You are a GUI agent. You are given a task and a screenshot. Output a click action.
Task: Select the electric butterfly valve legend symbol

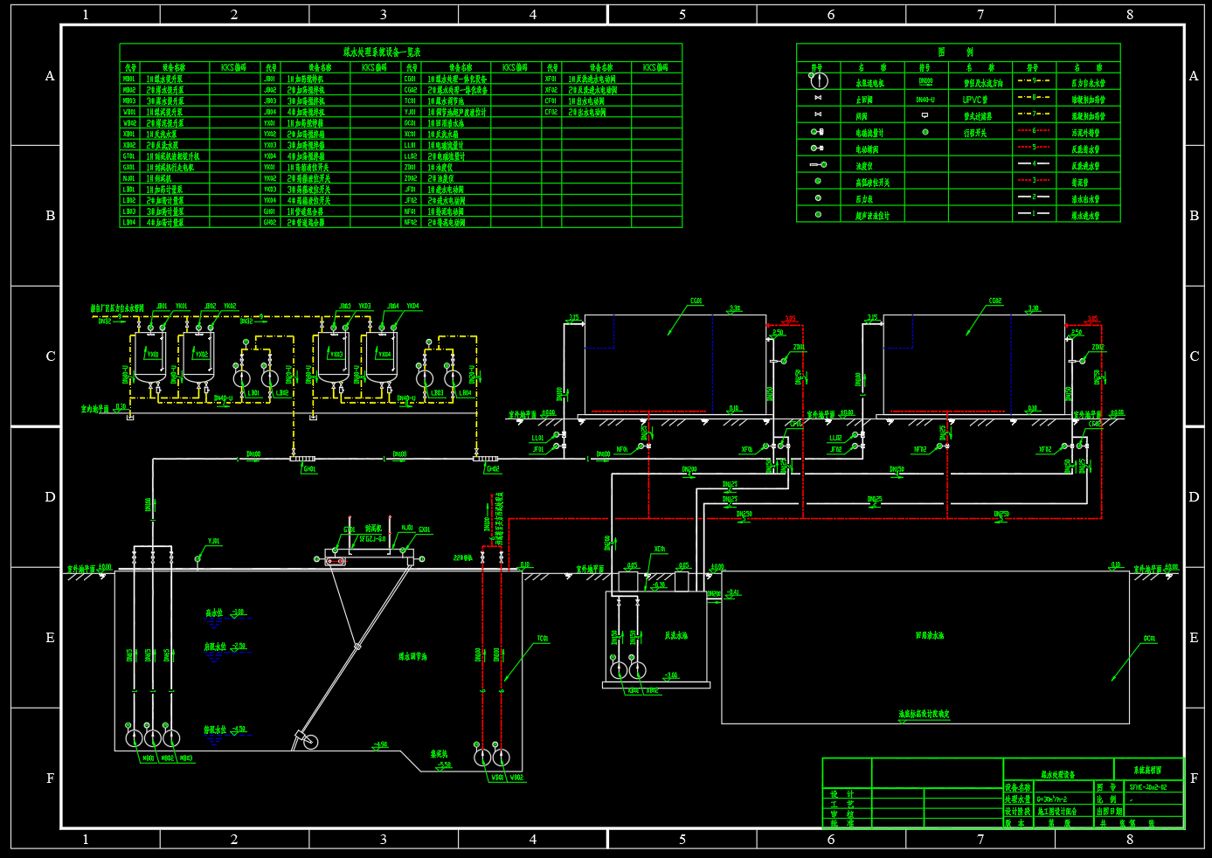pyautogui.click(x=818, y=149)
